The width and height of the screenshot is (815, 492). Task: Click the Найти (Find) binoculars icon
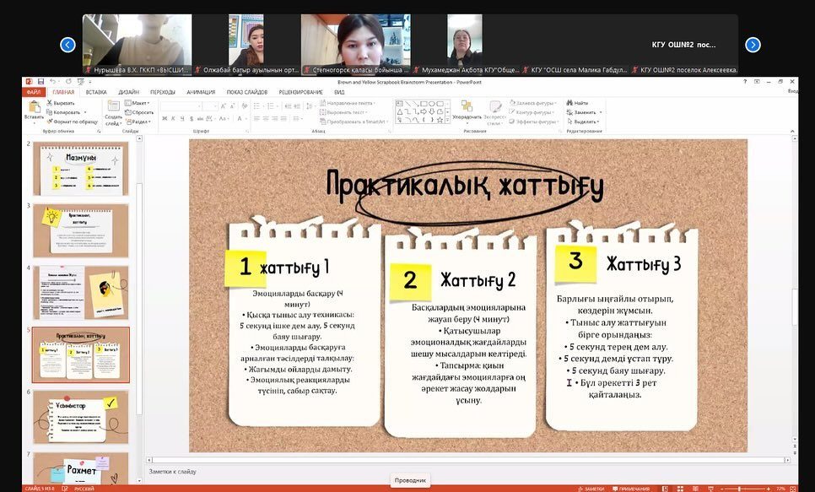(569, 103)
